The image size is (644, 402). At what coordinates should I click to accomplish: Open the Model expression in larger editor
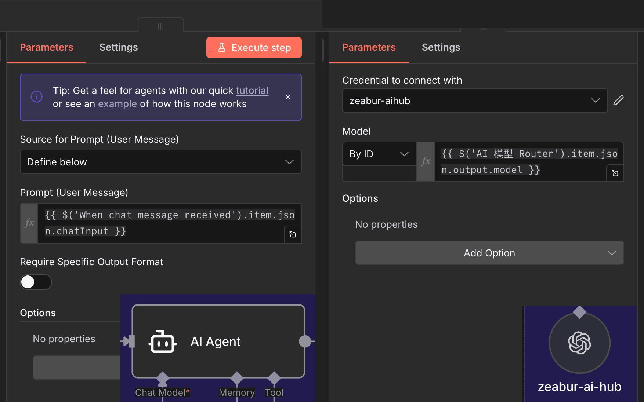pos(615,173)
